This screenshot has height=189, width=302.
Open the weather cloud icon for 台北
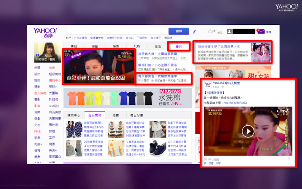(x=210, y=32)
